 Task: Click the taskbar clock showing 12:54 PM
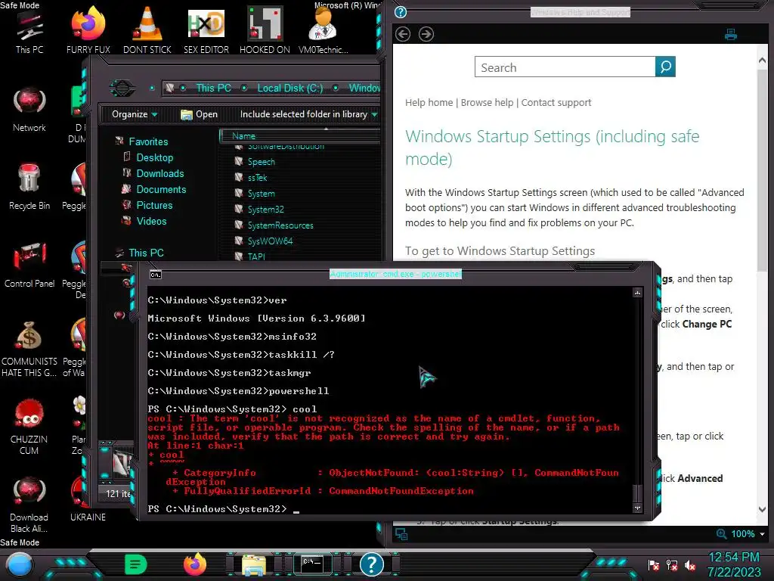[x=734, y=564]
